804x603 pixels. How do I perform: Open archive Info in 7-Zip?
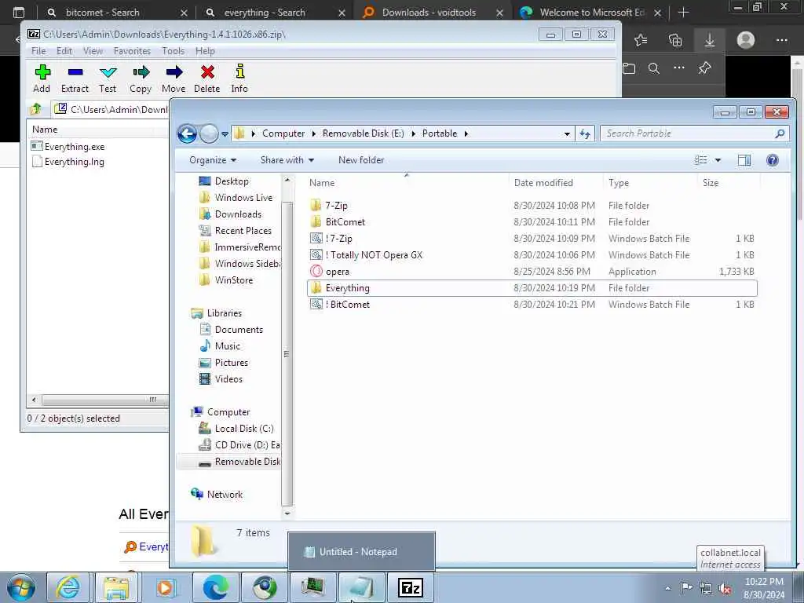(239, 79)
